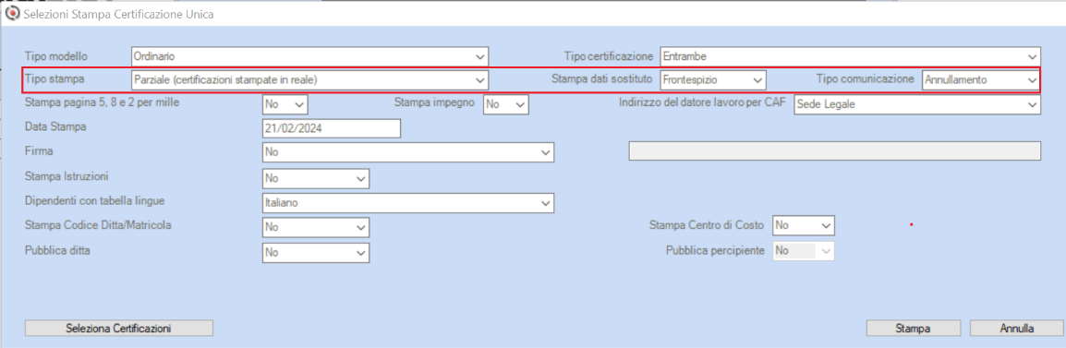Open Dipendenti con tabella lingue dropdown
The image size is (1066, 348).
[x=408, y=202]
